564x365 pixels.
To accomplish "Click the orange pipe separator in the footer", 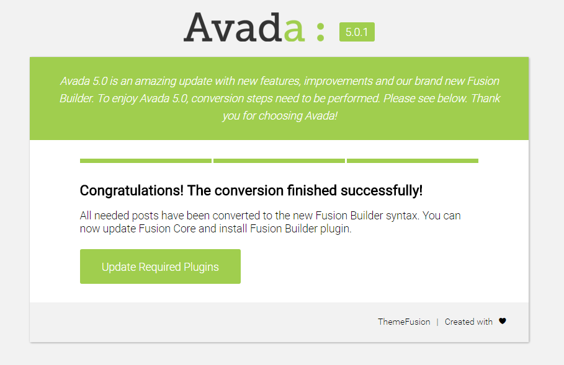I will click(x=437, y=322).
